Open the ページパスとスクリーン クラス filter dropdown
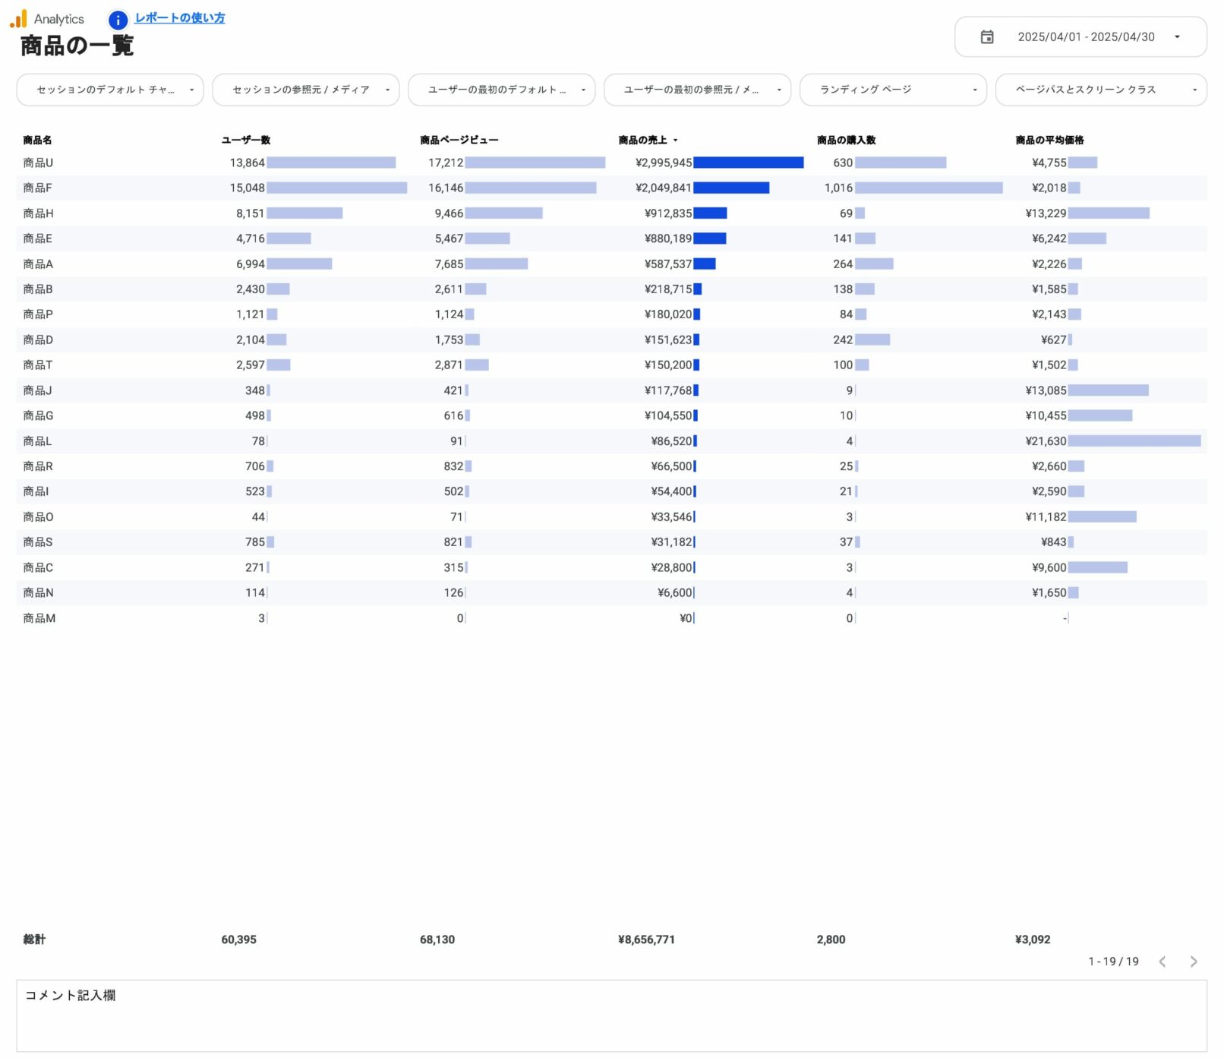The width and height of the screenshot is (1224, 1061). 1100,90
